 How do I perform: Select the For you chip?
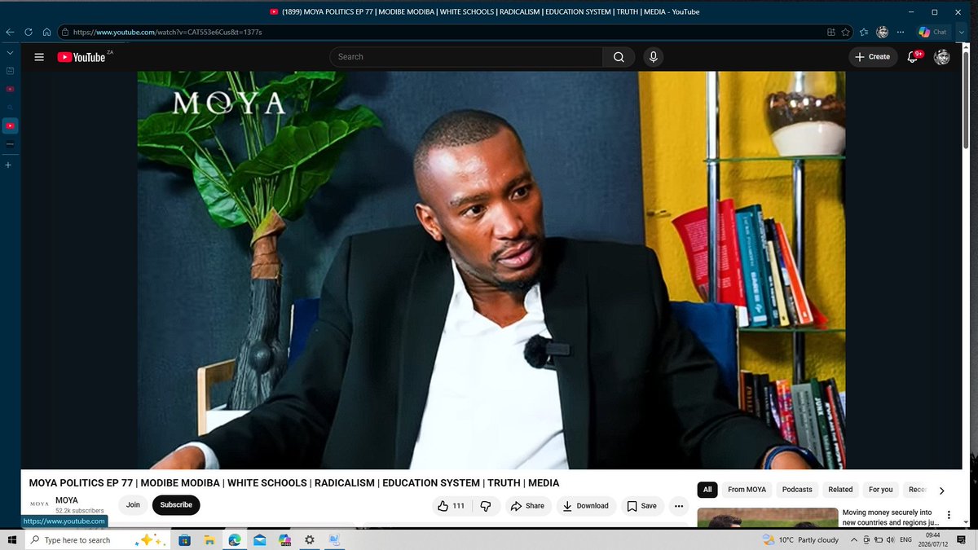click(880, 490)
